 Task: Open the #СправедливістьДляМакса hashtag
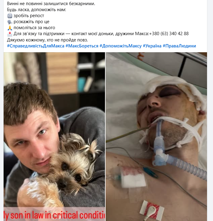[x=36, y=46]
